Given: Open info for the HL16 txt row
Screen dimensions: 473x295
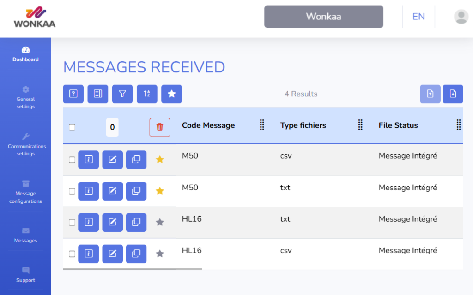Looking at the screenshot, I should coord(88,223).
